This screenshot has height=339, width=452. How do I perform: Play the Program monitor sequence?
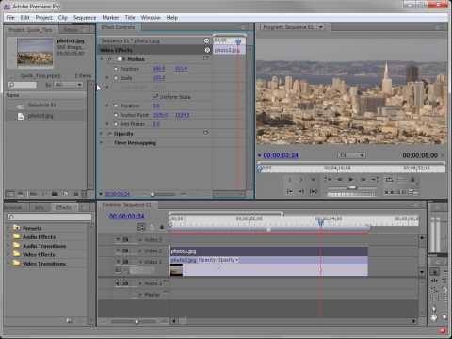pyautogui.click(x=351, y=179)
